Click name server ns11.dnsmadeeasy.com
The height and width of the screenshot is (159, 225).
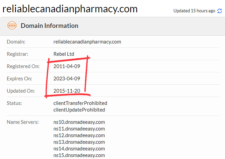(79, 129)
